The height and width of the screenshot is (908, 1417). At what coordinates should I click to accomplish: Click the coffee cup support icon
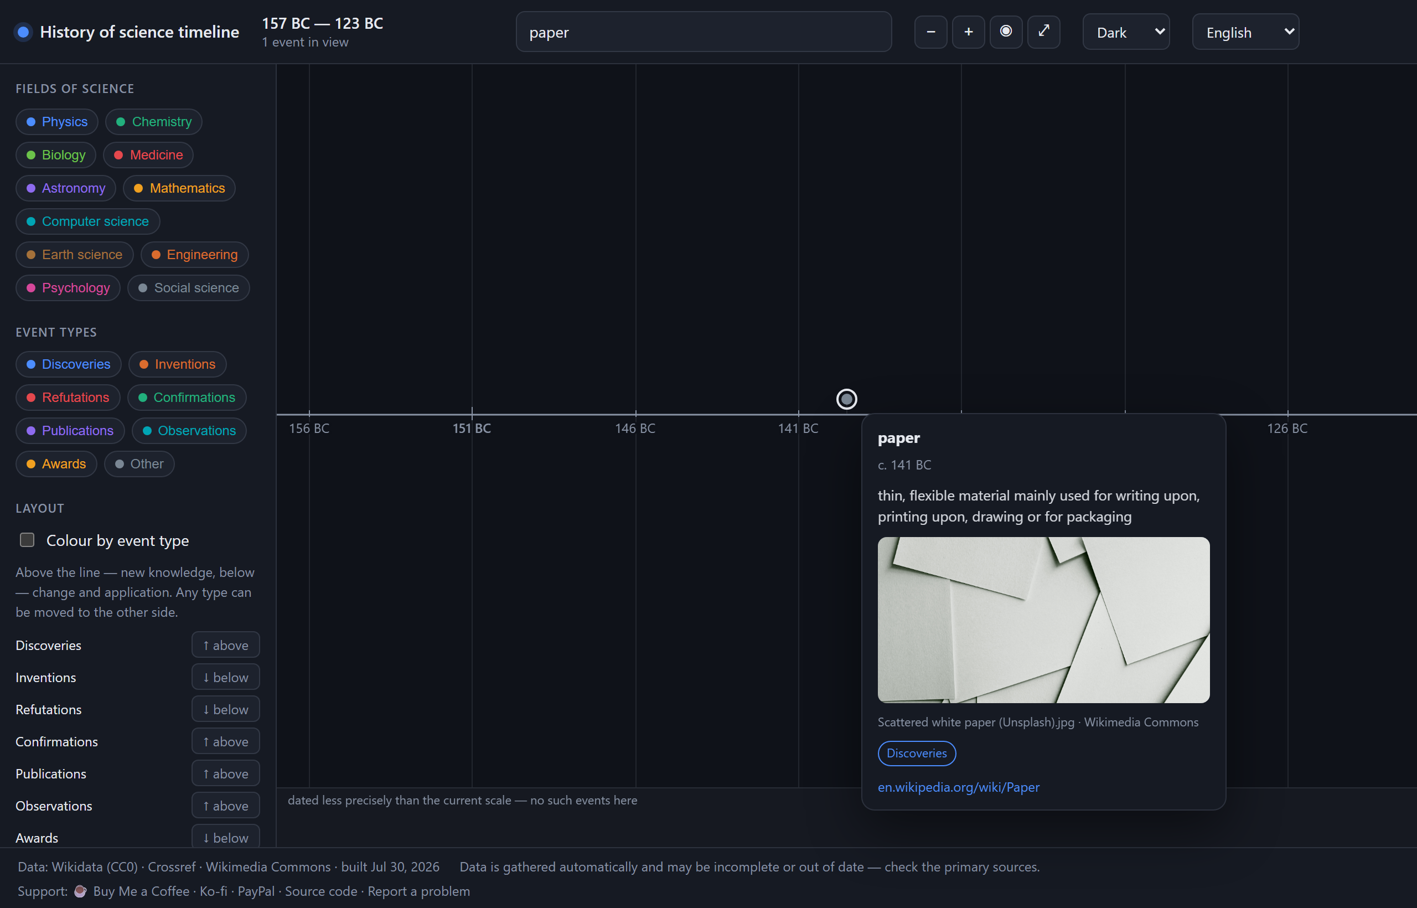point(80,891)
